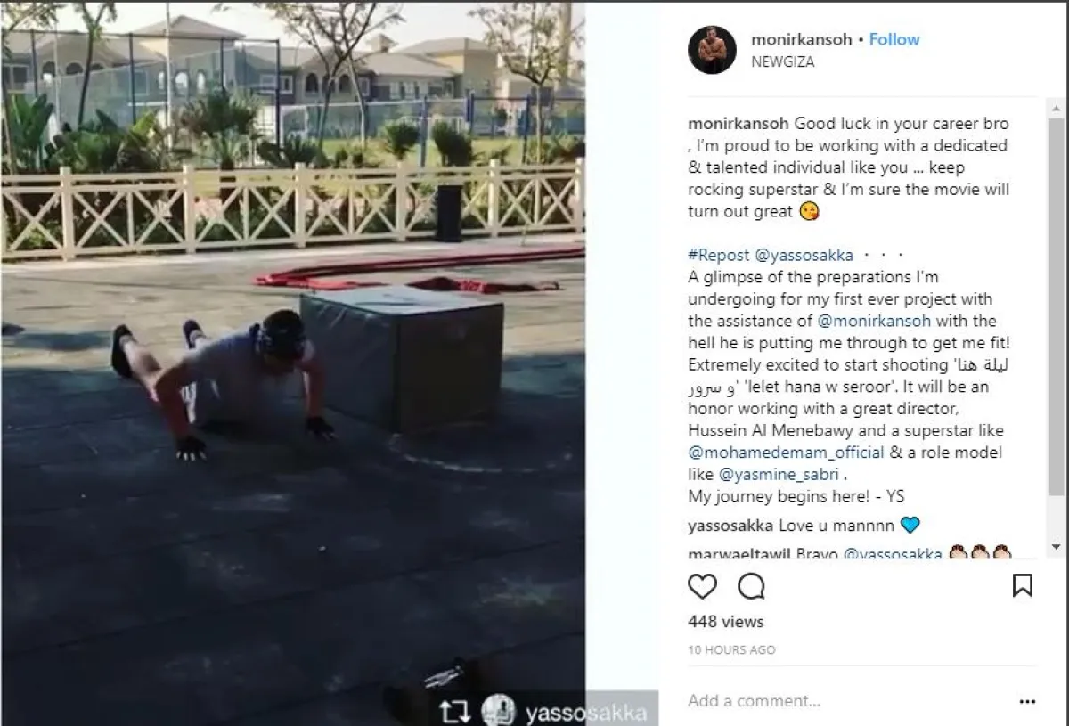Follow monirkansoh
This screenshot has width=1069, height=726.
click(x=894, y=39)
